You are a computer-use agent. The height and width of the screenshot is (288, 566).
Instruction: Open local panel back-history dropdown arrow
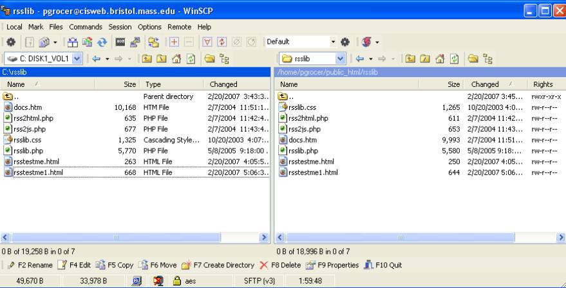tap(107, 59)
